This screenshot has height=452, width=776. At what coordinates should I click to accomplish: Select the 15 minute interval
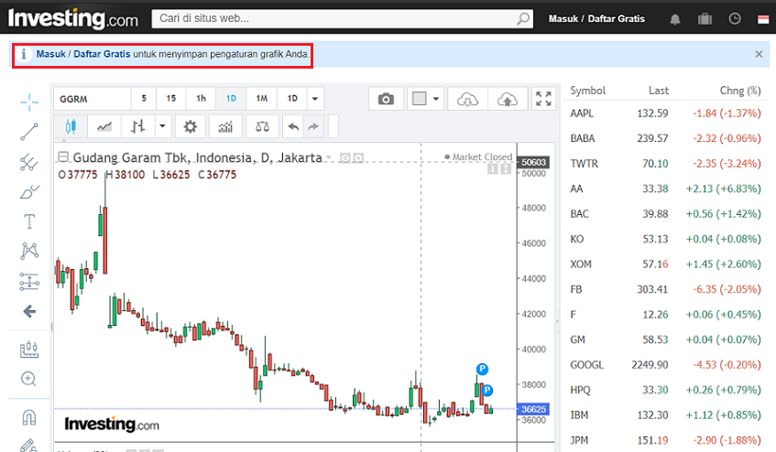click(171, 99)
